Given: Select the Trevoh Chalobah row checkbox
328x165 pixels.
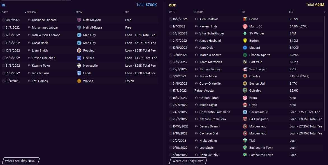Looking at the screenshot, I should point(4,58).
